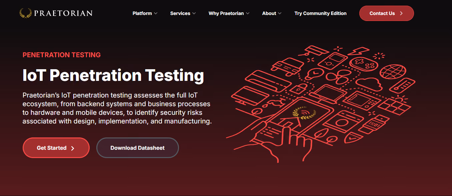
Task: Click the Get Started button
Action: click(56, 148)
